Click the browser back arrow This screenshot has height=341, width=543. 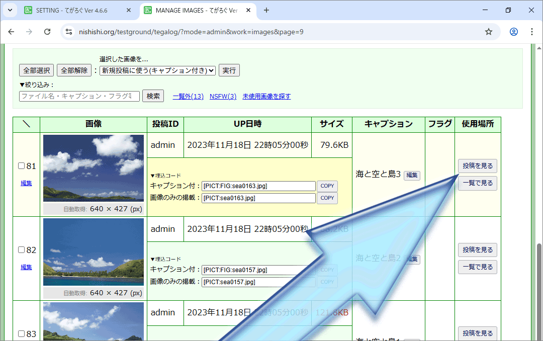(x=11, y=32)
